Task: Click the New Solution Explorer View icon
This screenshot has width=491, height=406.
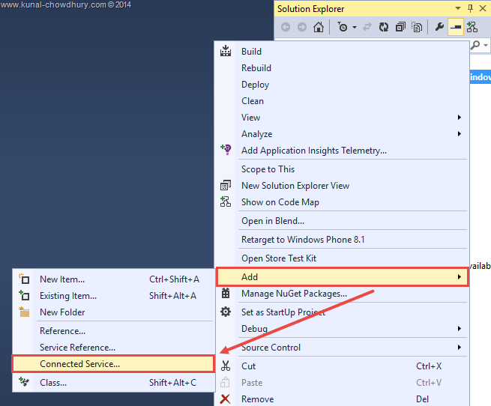Action: point(226,185)
